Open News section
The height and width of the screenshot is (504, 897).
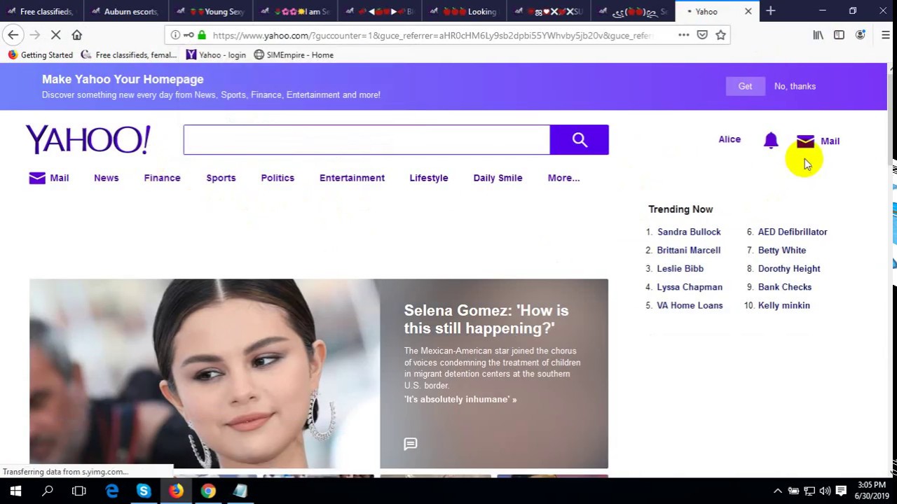tap(107, 178)
